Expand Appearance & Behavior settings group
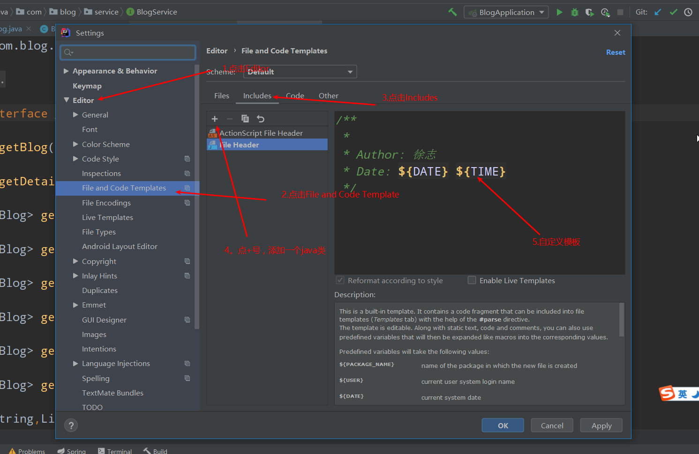699x454 pixels. tap(66, 71)
